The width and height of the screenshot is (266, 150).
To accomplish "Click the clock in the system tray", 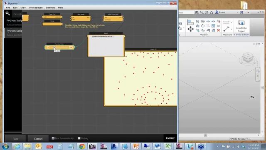I will pos(254,147).
